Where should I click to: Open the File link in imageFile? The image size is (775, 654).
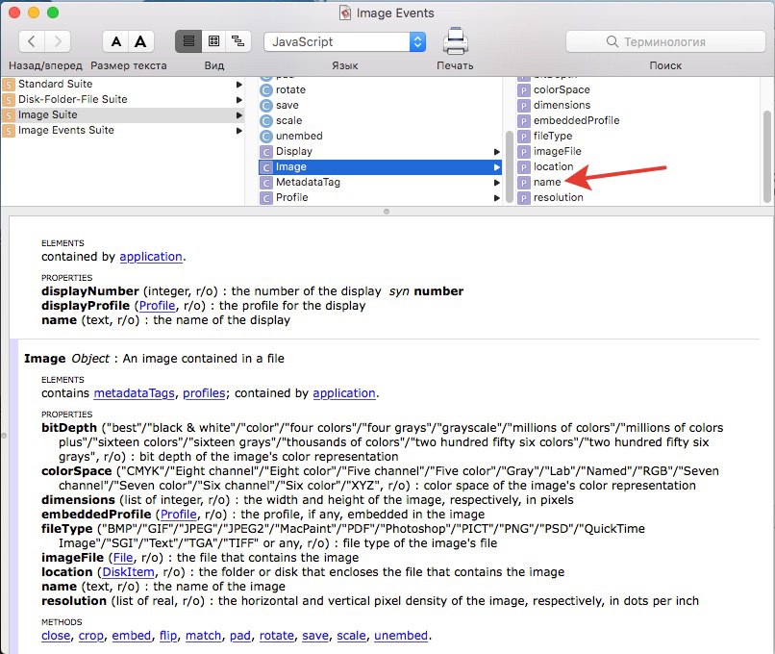[123, 558]
